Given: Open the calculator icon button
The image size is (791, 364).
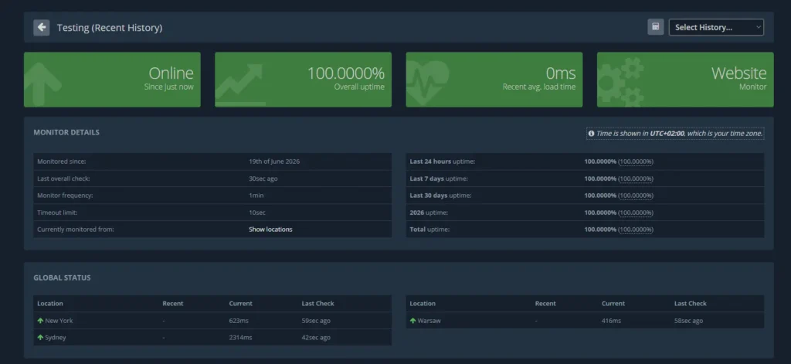Looking at the screenshot, I should tap(655, 27).
